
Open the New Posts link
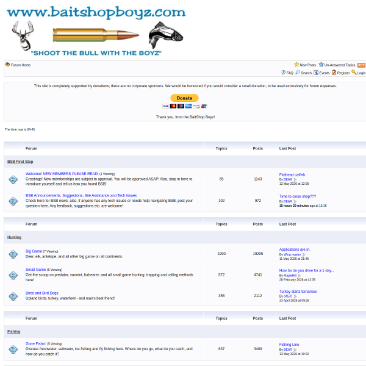click(x=307, y=65)
